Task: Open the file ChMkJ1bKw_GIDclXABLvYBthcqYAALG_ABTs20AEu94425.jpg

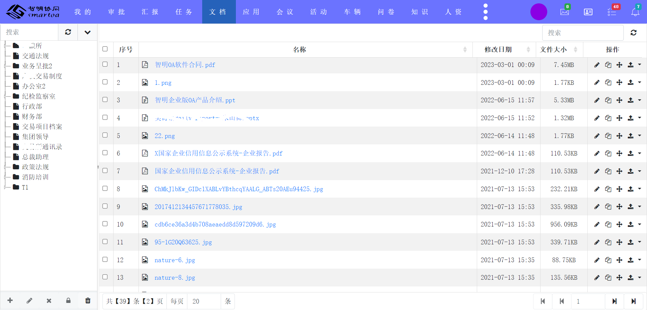Action: tap(239, 189)
